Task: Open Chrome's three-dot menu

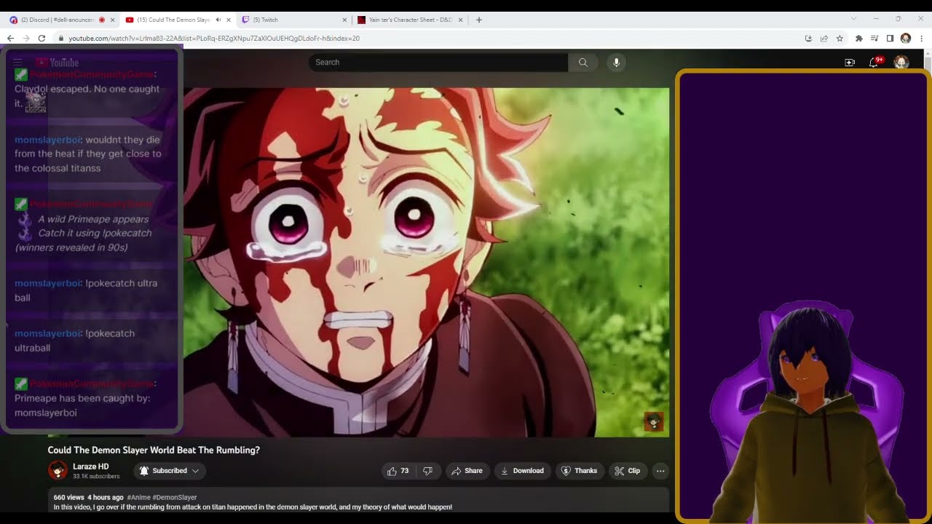Action: pyautogui.click(x=922, y=39)
